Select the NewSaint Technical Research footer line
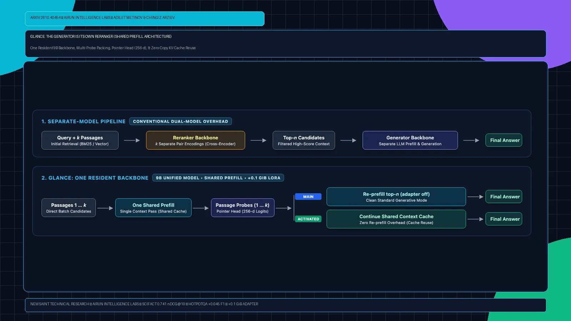571x321 pixels. point(144,304)
